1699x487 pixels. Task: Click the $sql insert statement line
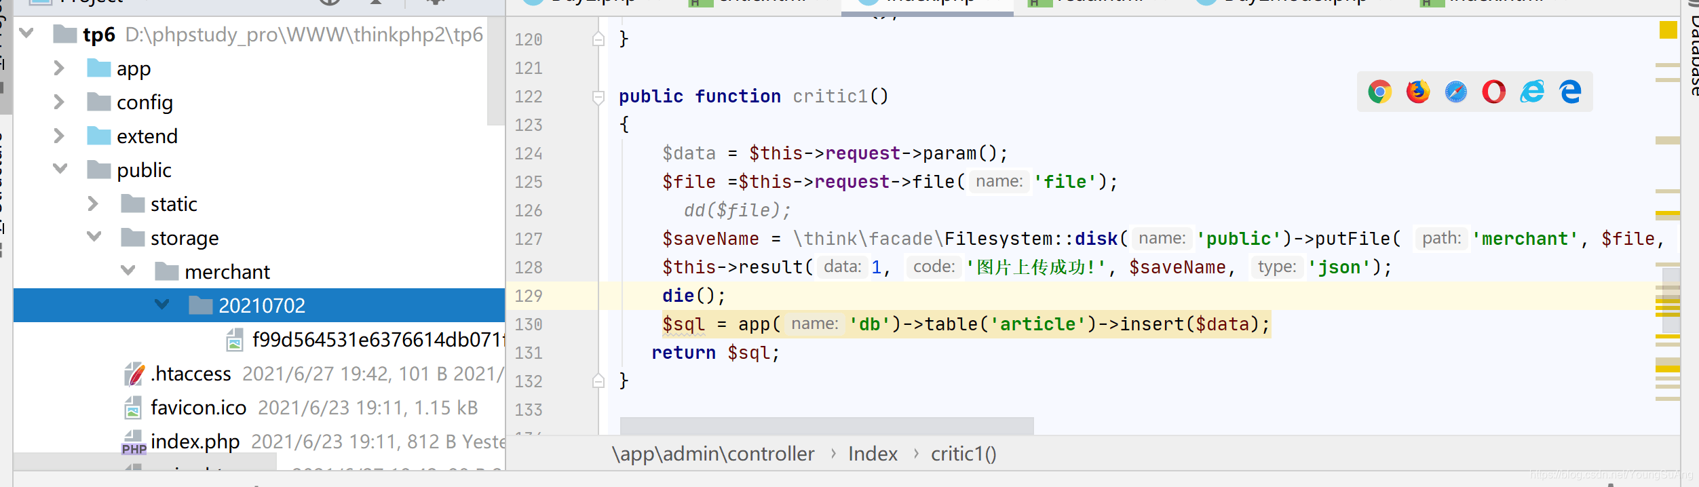pos(966,324)
